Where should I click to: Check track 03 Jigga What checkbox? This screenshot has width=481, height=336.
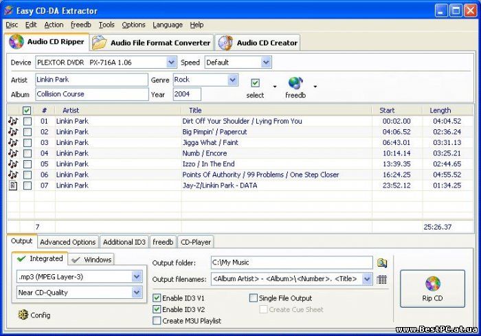coord(27,143)
